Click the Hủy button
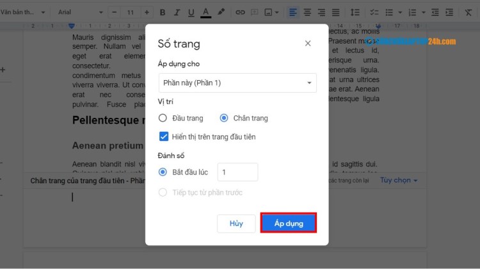This screenshot has width=480, height=269. (236, 224)
